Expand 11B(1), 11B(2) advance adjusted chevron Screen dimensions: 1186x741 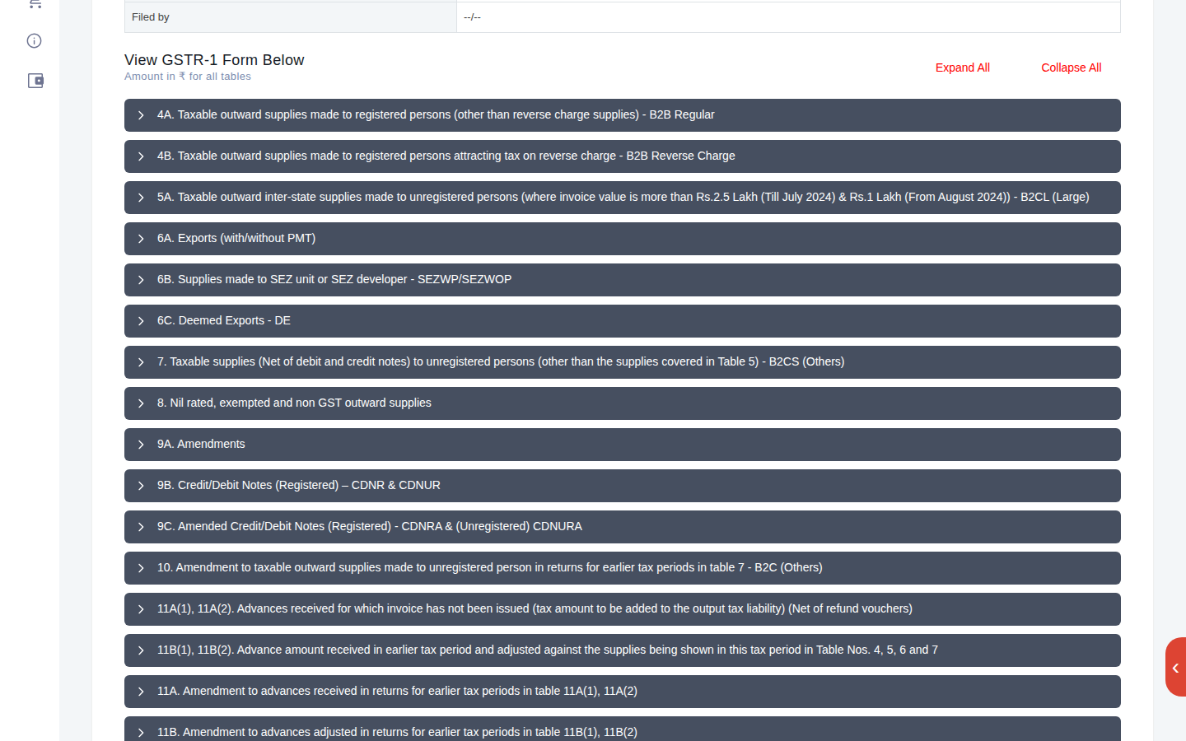pyautogui.click(x=141, y=650)
